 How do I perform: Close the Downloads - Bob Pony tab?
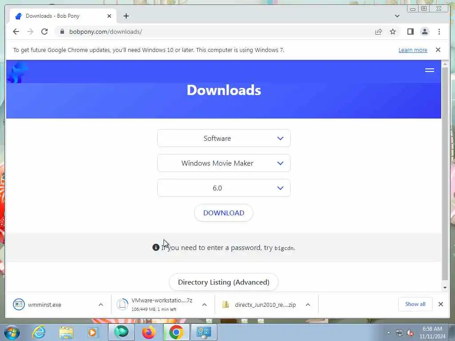coord(109,16)
